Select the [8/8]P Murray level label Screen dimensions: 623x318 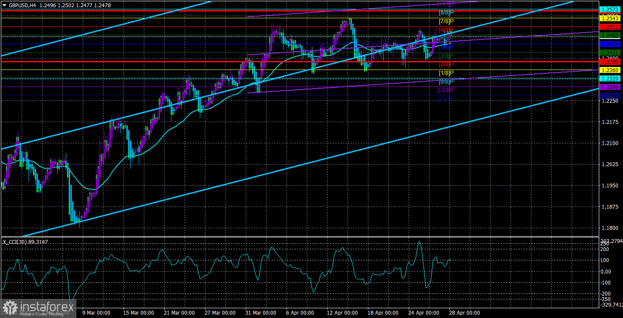click(x=446, y=13)
